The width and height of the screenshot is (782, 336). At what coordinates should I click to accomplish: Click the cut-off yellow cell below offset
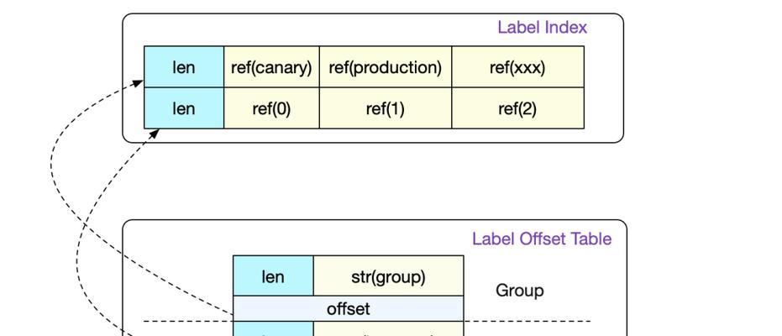[389, 328]
